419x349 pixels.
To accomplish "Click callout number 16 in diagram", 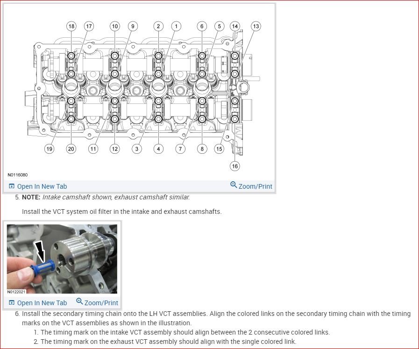I will click(235, 166).
